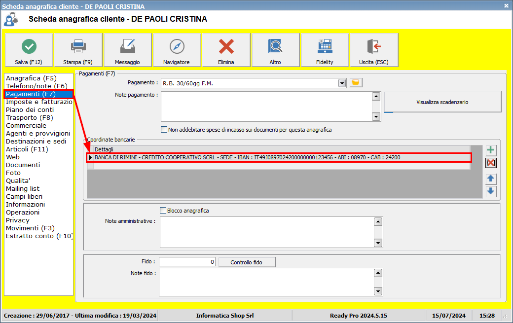Delete bank coordinates with red X icon
This screenshot has height=323, width=513.
(x=490, y=163)
